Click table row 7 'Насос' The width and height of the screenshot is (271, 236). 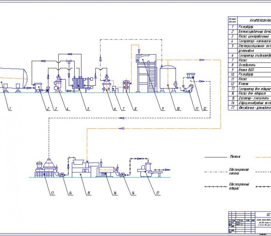click(249, 60)
